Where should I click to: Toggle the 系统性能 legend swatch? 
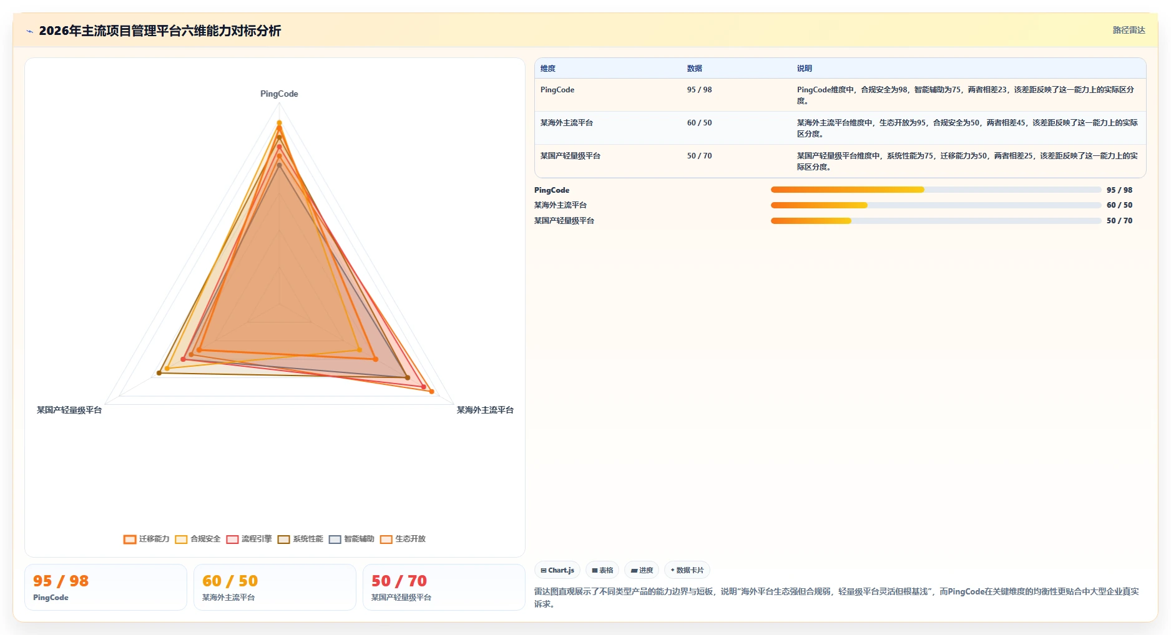pos(283,540)
